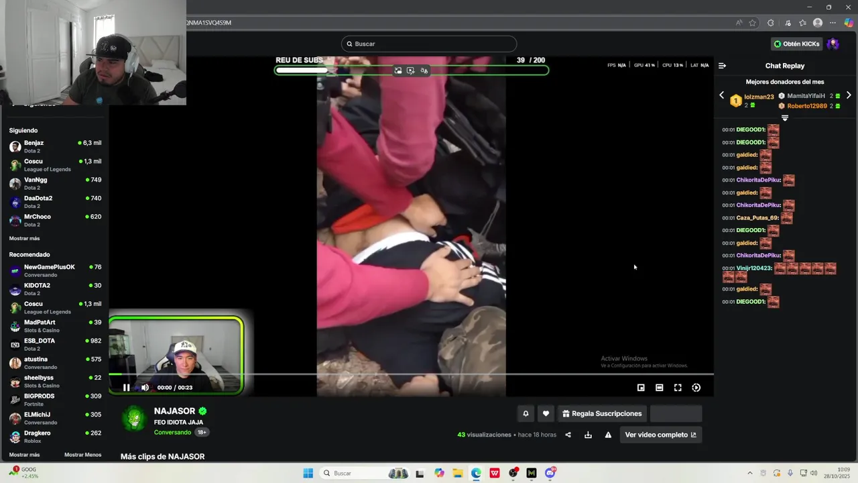Go to next top donors page
This screenshot has height=483, width=858.
point(849,95)
